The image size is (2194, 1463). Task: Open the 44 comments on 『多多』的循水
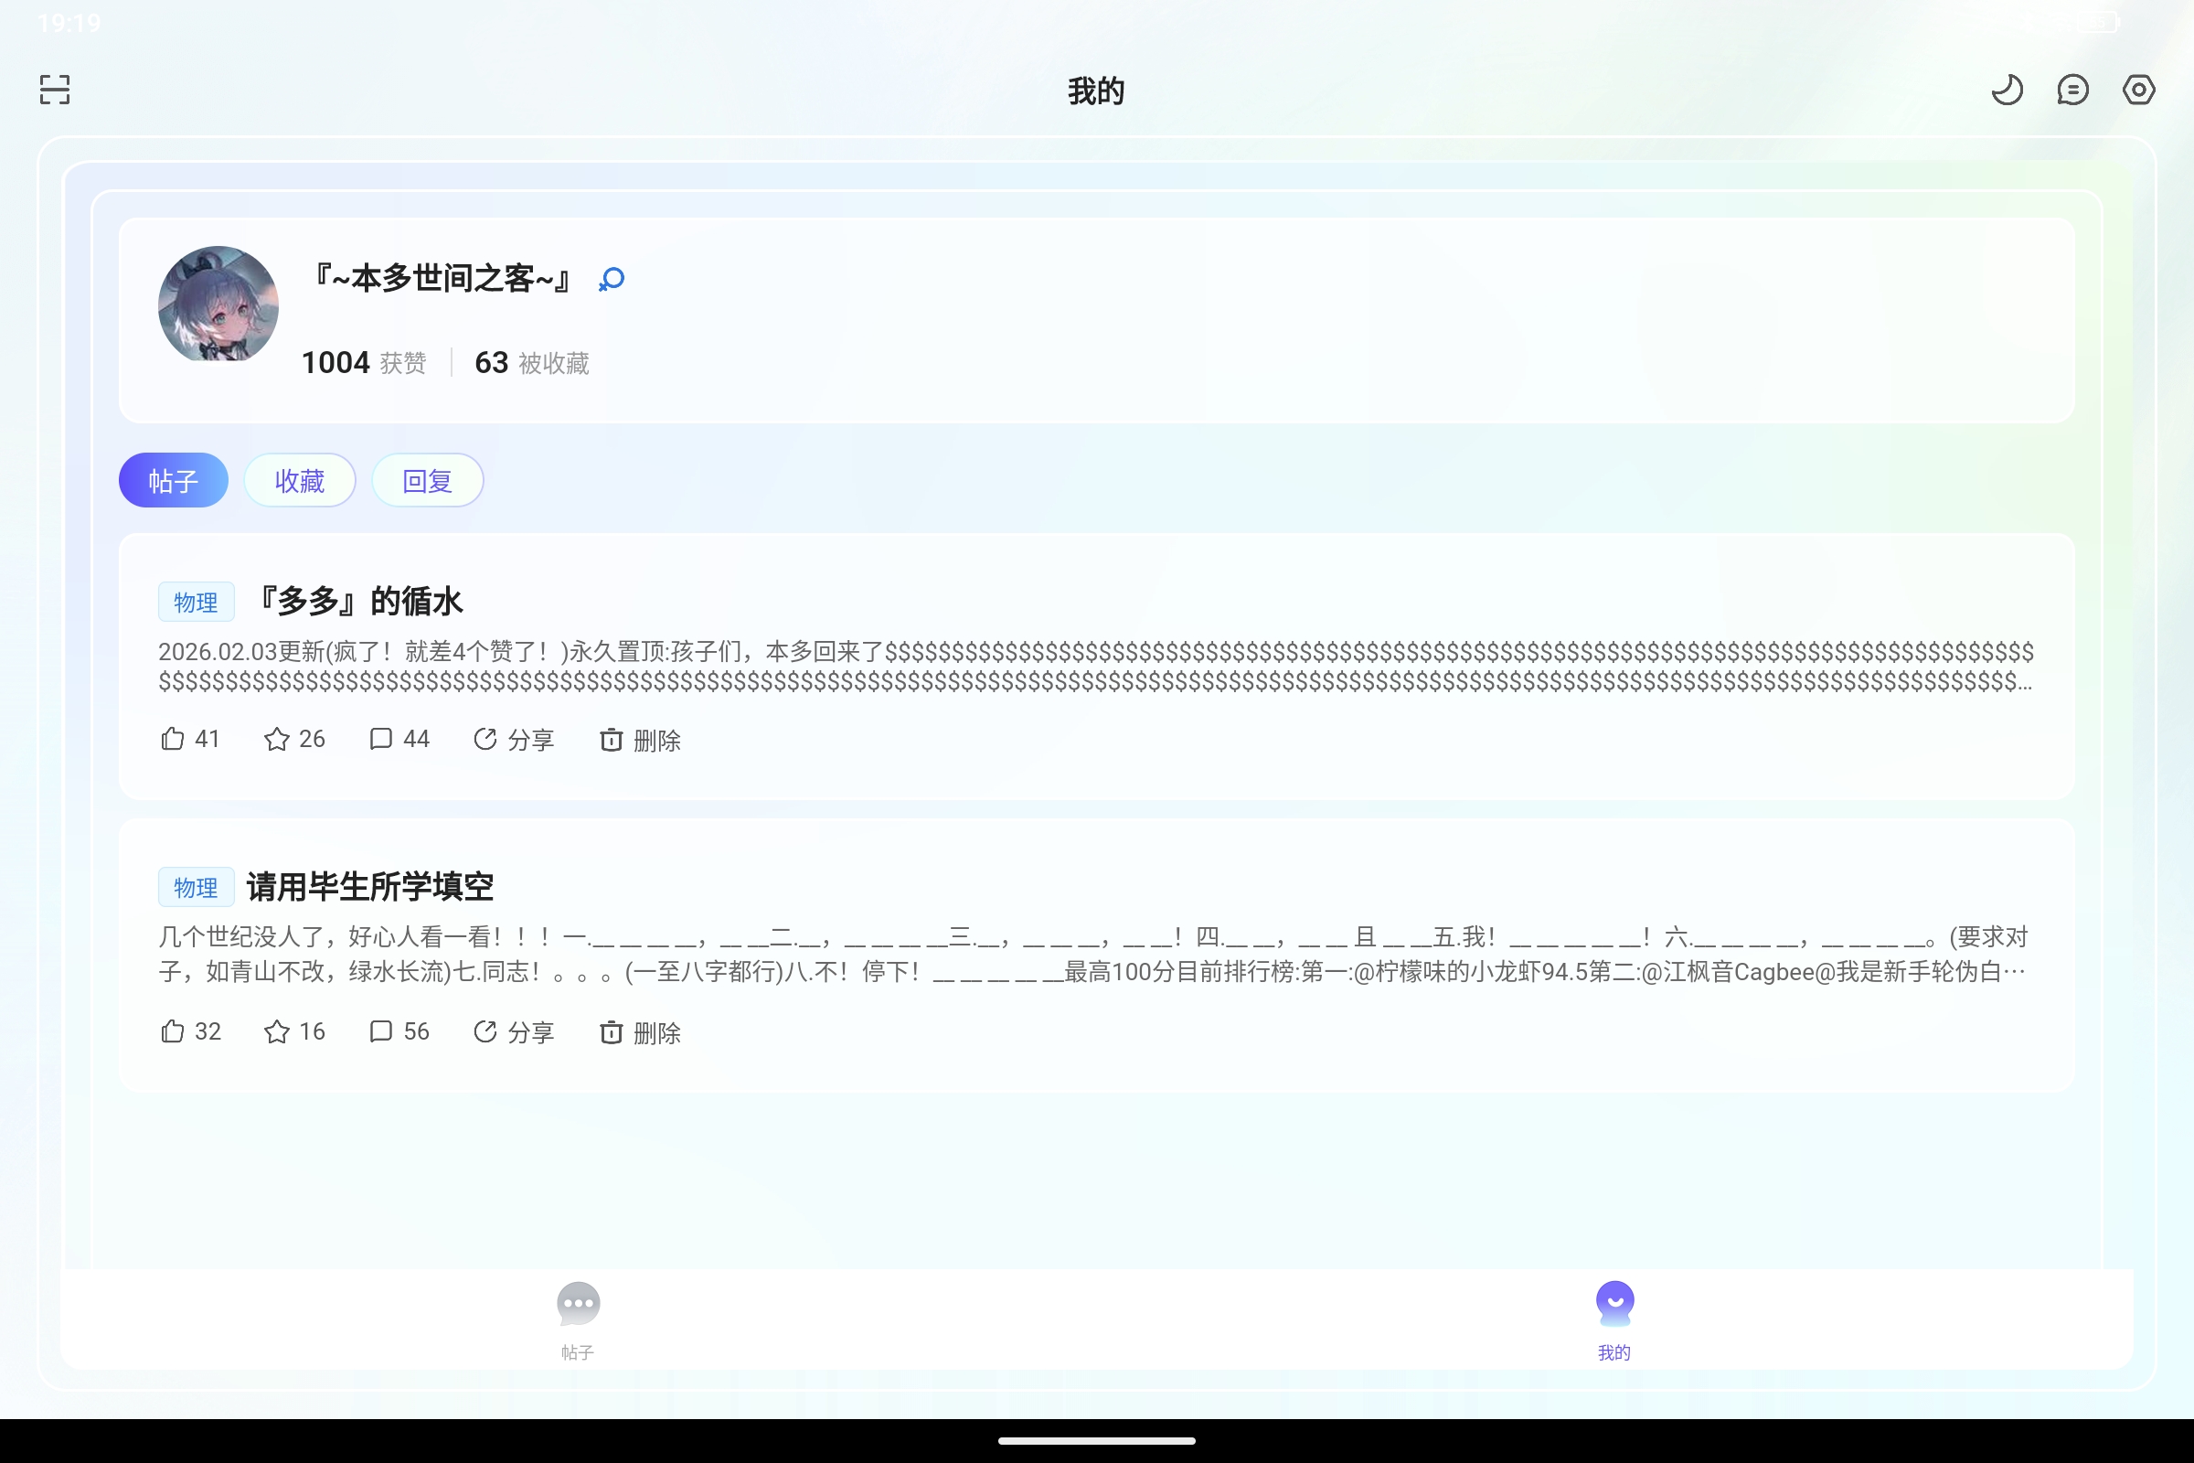399,738
